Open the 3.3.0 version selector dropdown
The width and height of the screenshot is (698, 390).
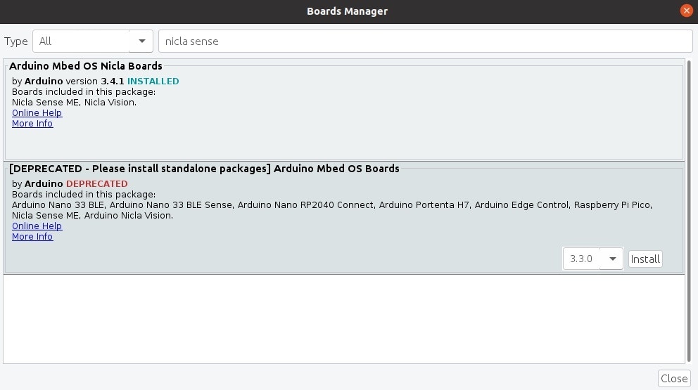point(592,259)
